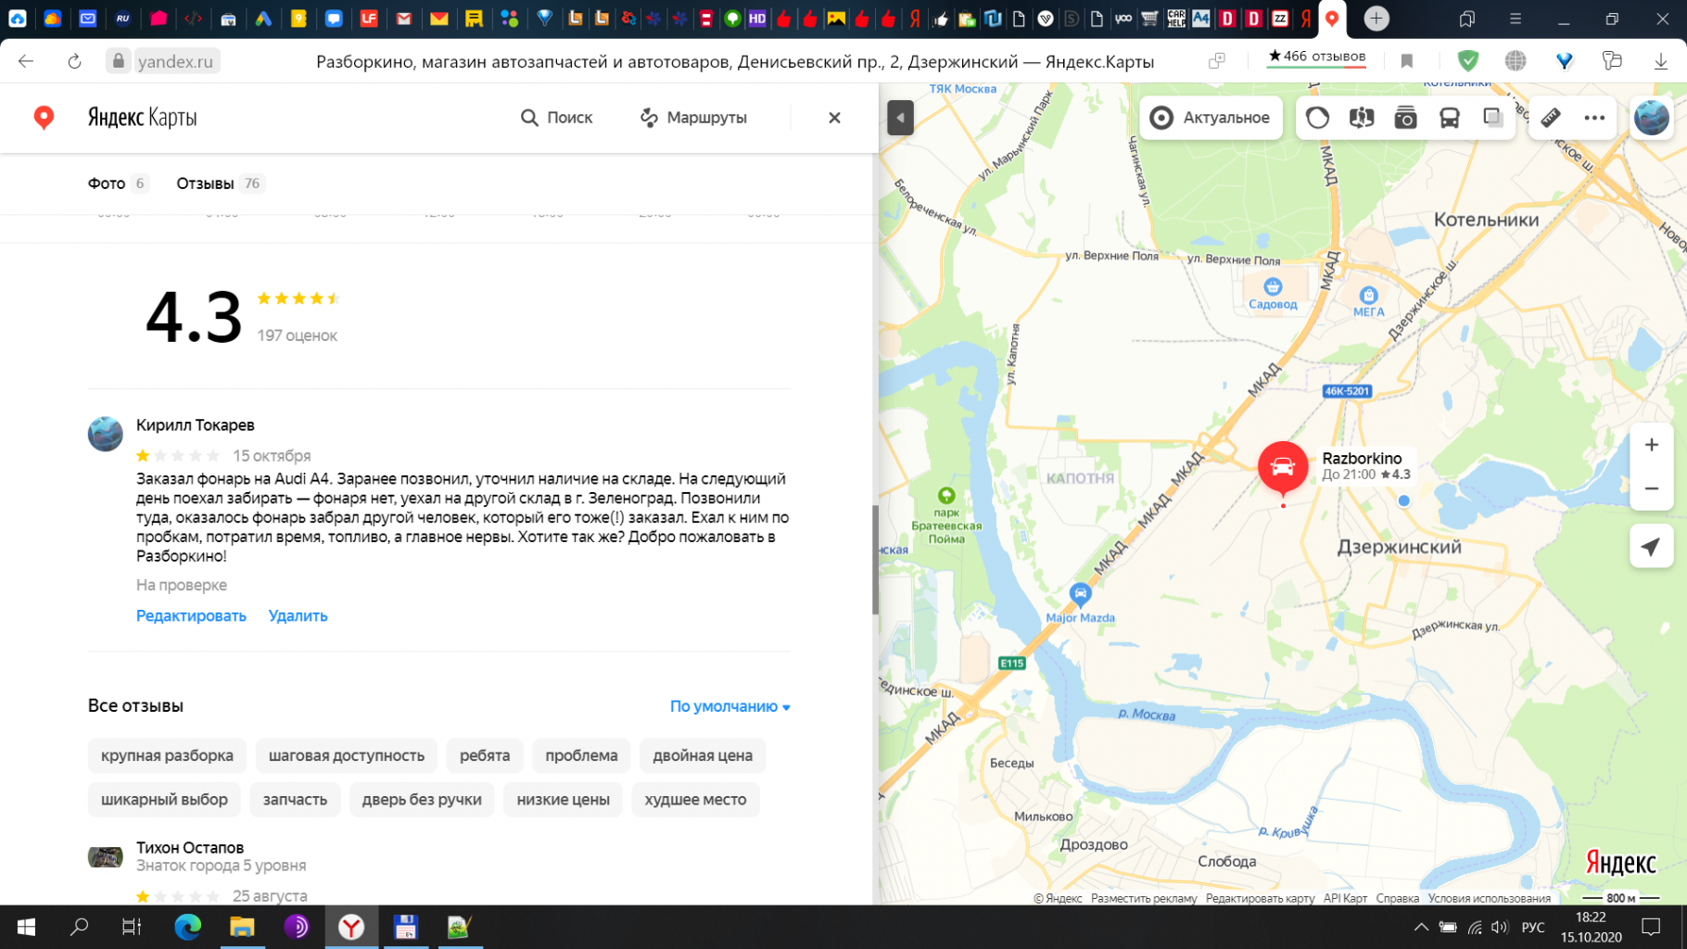This screenshot has width=1687, height=949.
Task: Click the Удалить review link
Action: coord(298,616)
